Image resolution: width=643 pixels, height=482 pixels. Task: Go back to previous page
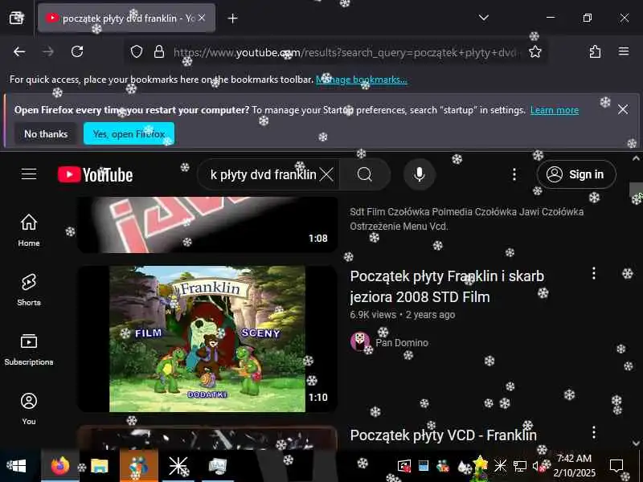point(19,51)
